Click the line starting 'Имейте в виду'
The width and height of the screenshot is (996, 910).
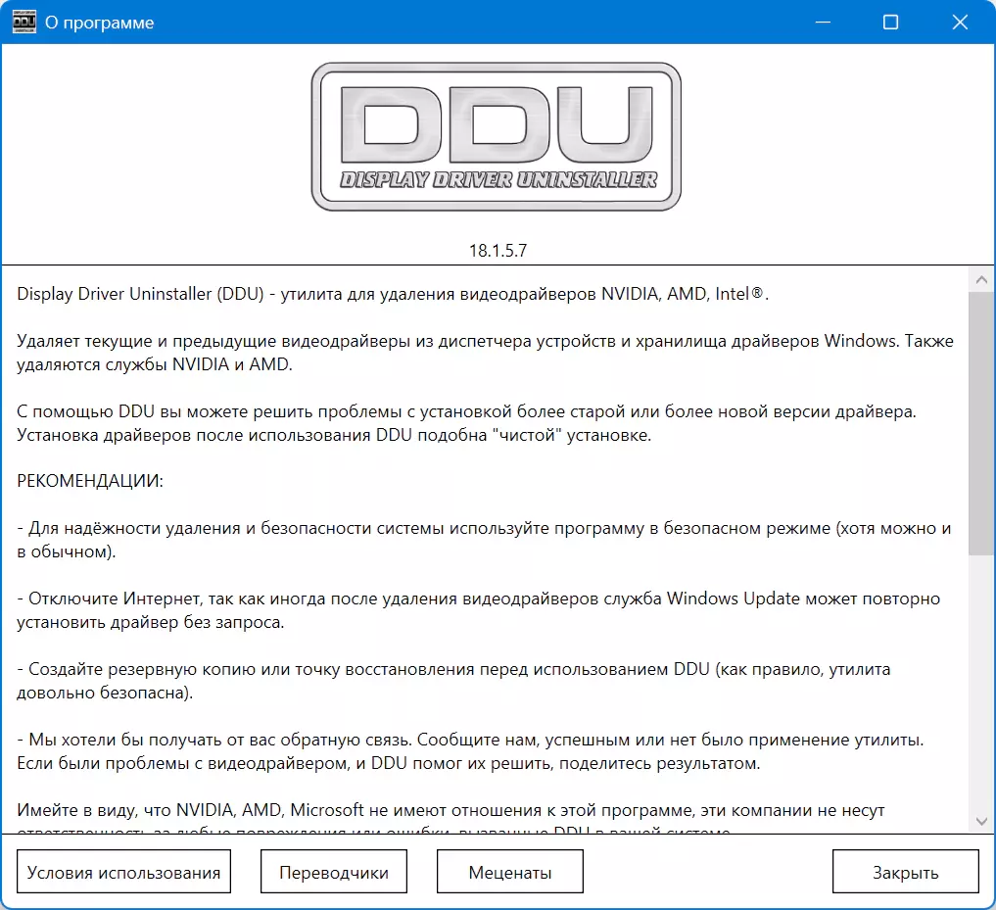click(x=451, y=810)
